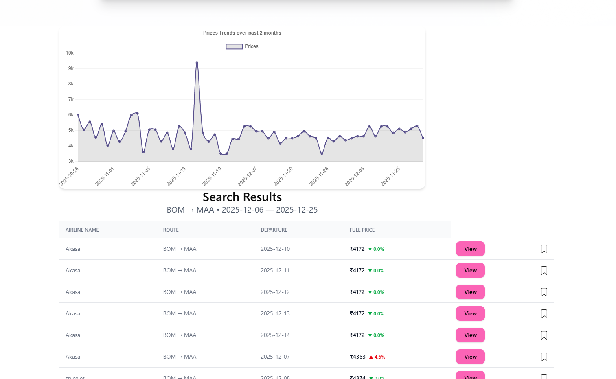Click the ROUTE column header
616x379 pixels.
pos(171,230)
